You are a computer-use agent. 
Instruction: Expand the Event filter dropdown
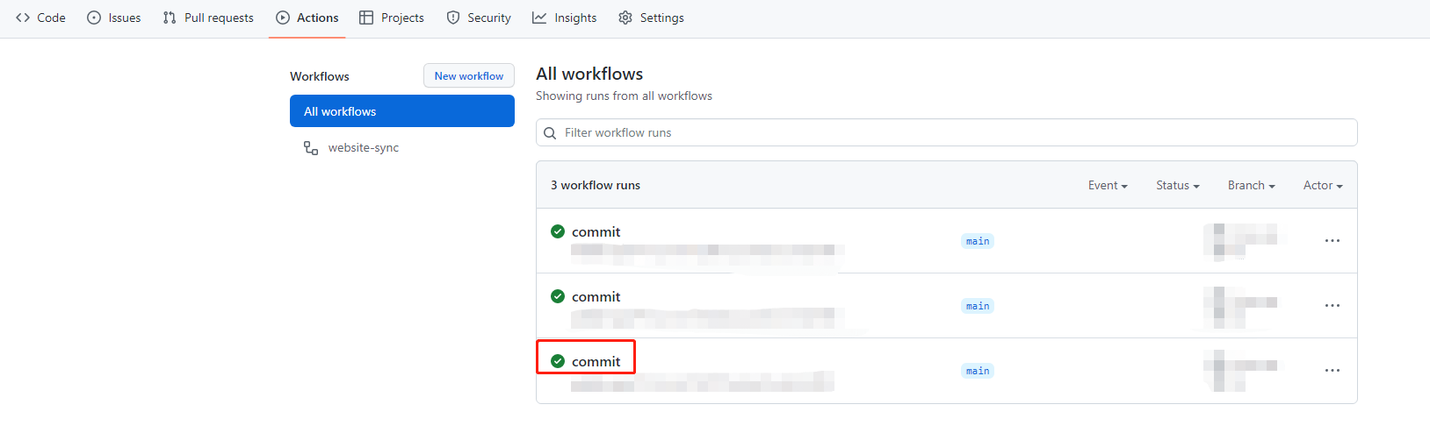tap(1107, 185)
